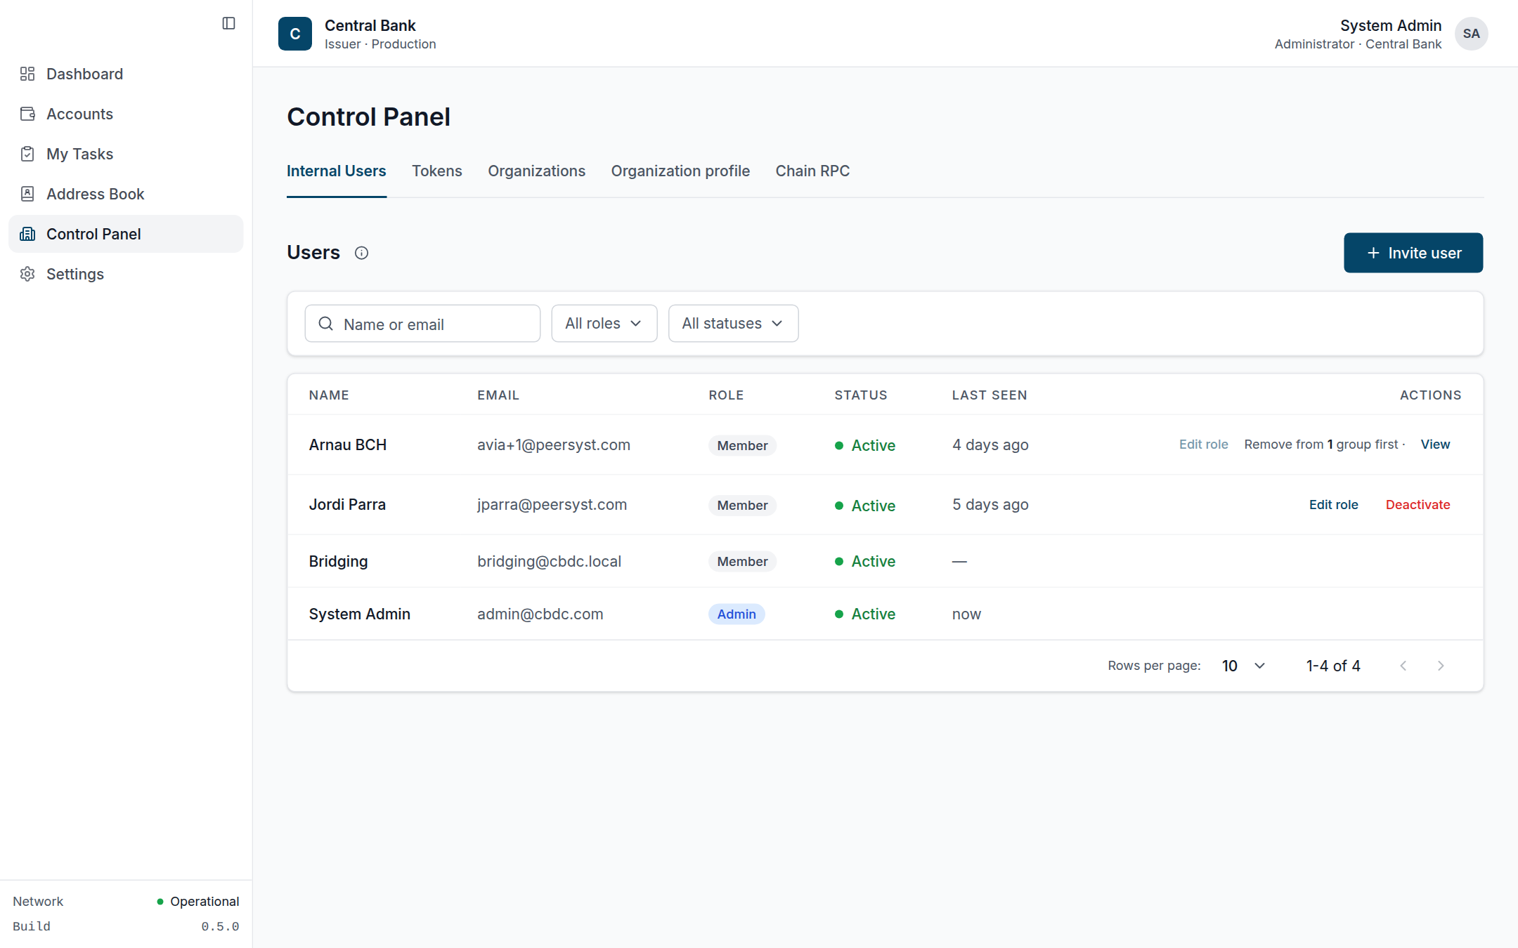Click email admin@cbdc.com
Screen dimensions: 1518x948
pos(540,614)
